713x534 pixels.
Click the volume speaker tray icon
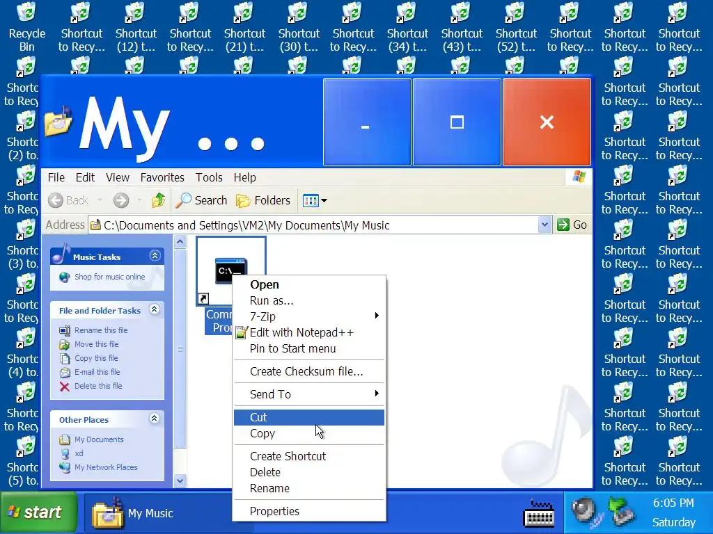(x=586, y=511)
